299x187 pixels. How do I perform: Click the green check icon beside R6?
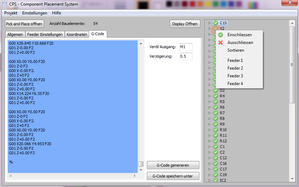pyautogui.click(x=216, y=107)
